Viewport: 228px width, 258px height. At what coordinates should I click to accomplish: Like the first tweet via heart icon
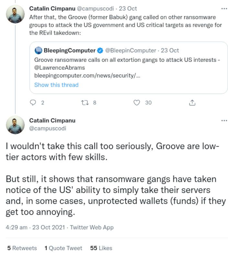tap(137, 103)
